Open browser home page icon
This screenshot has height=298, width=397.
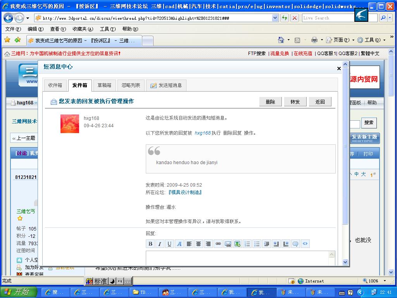coord(281,40)
